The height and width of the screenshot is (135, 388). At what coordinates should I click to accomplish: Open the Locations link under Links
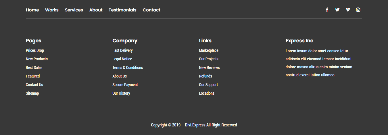207,93
